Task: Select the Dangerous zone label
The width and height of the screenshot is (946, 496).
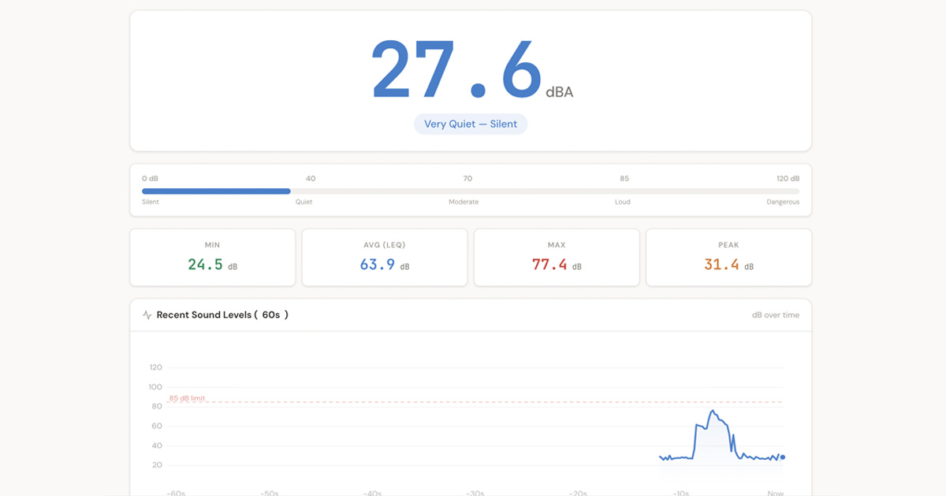Action: click(x=782, y=202)
